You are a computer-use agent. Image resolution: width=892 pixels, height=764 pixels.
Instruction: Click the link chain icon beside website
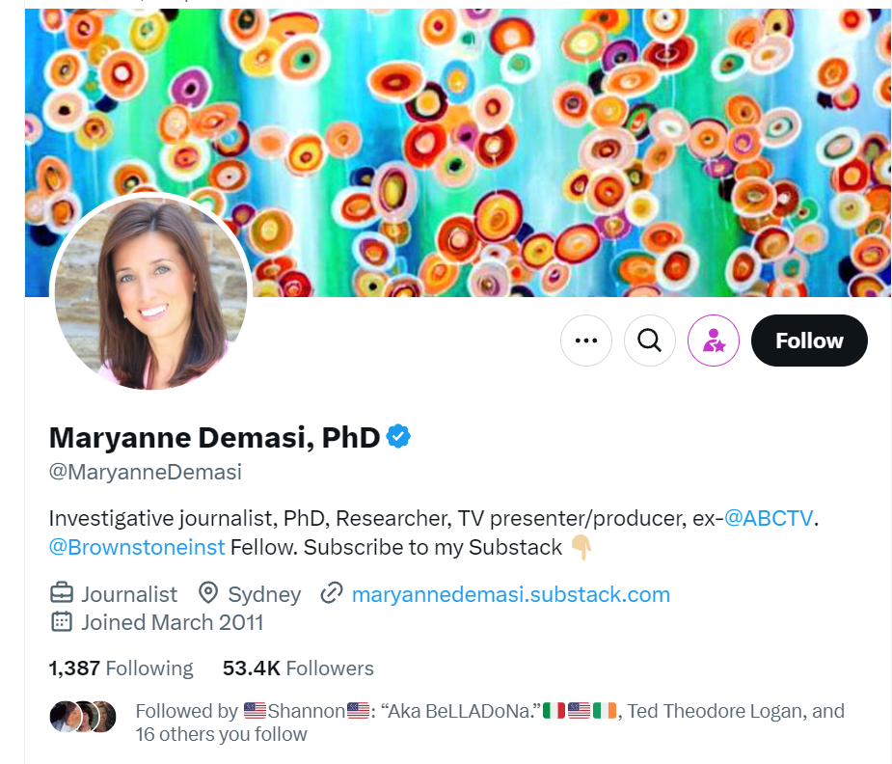[x=331, y=592]
